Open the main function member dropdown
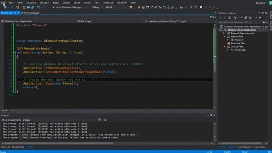 pos(180,21)
